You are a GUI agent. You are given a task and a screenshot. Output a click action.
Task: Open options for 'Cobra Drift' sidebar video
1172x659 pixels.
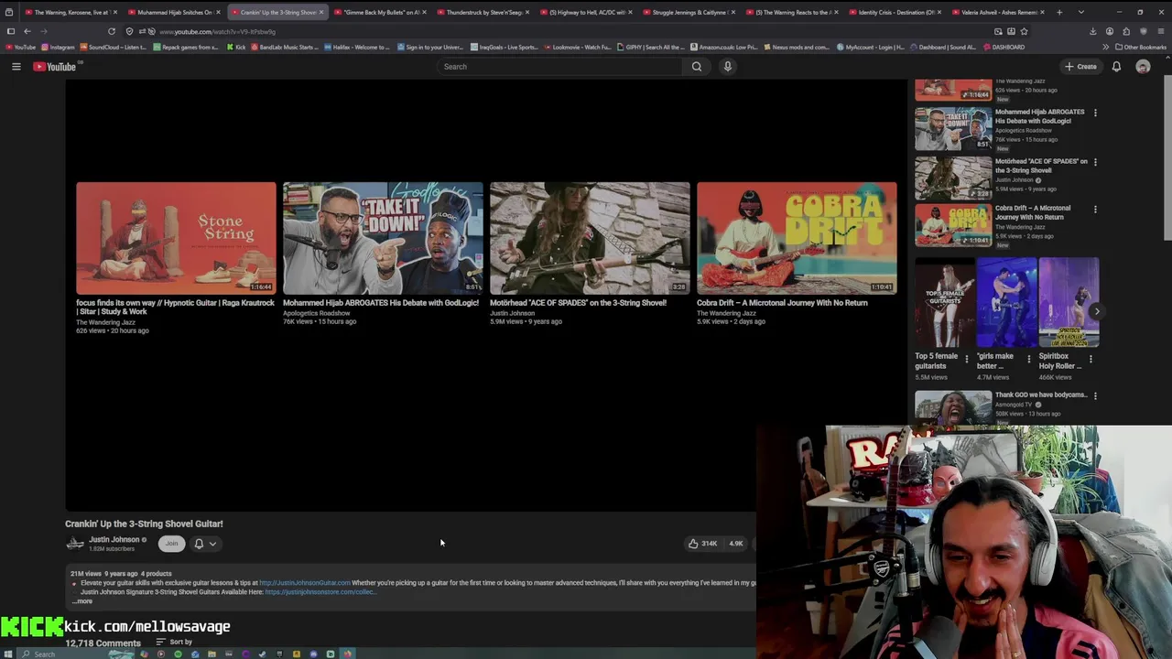(1095, 209)
